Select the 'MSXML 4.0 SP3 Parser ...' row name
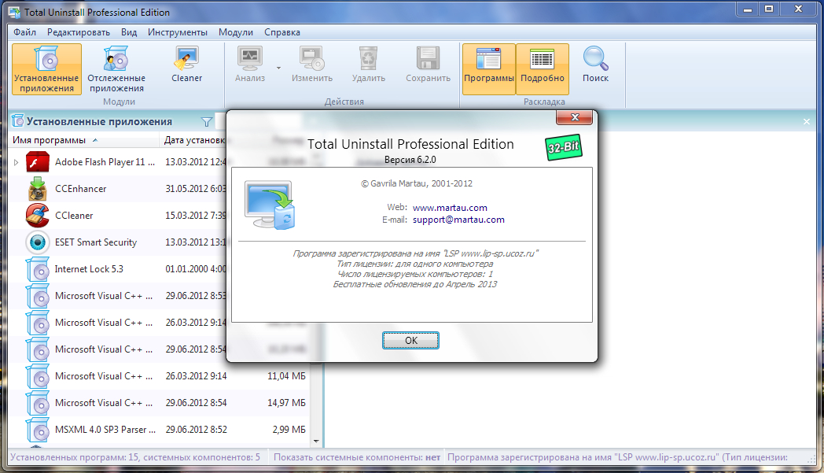Image resolution: width=824 pixels, height=473 pixels. point(105,430)
